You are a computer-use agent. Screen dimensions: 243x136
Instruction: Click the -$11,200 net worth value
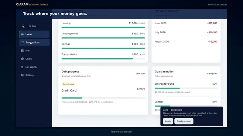click(212, 23)
